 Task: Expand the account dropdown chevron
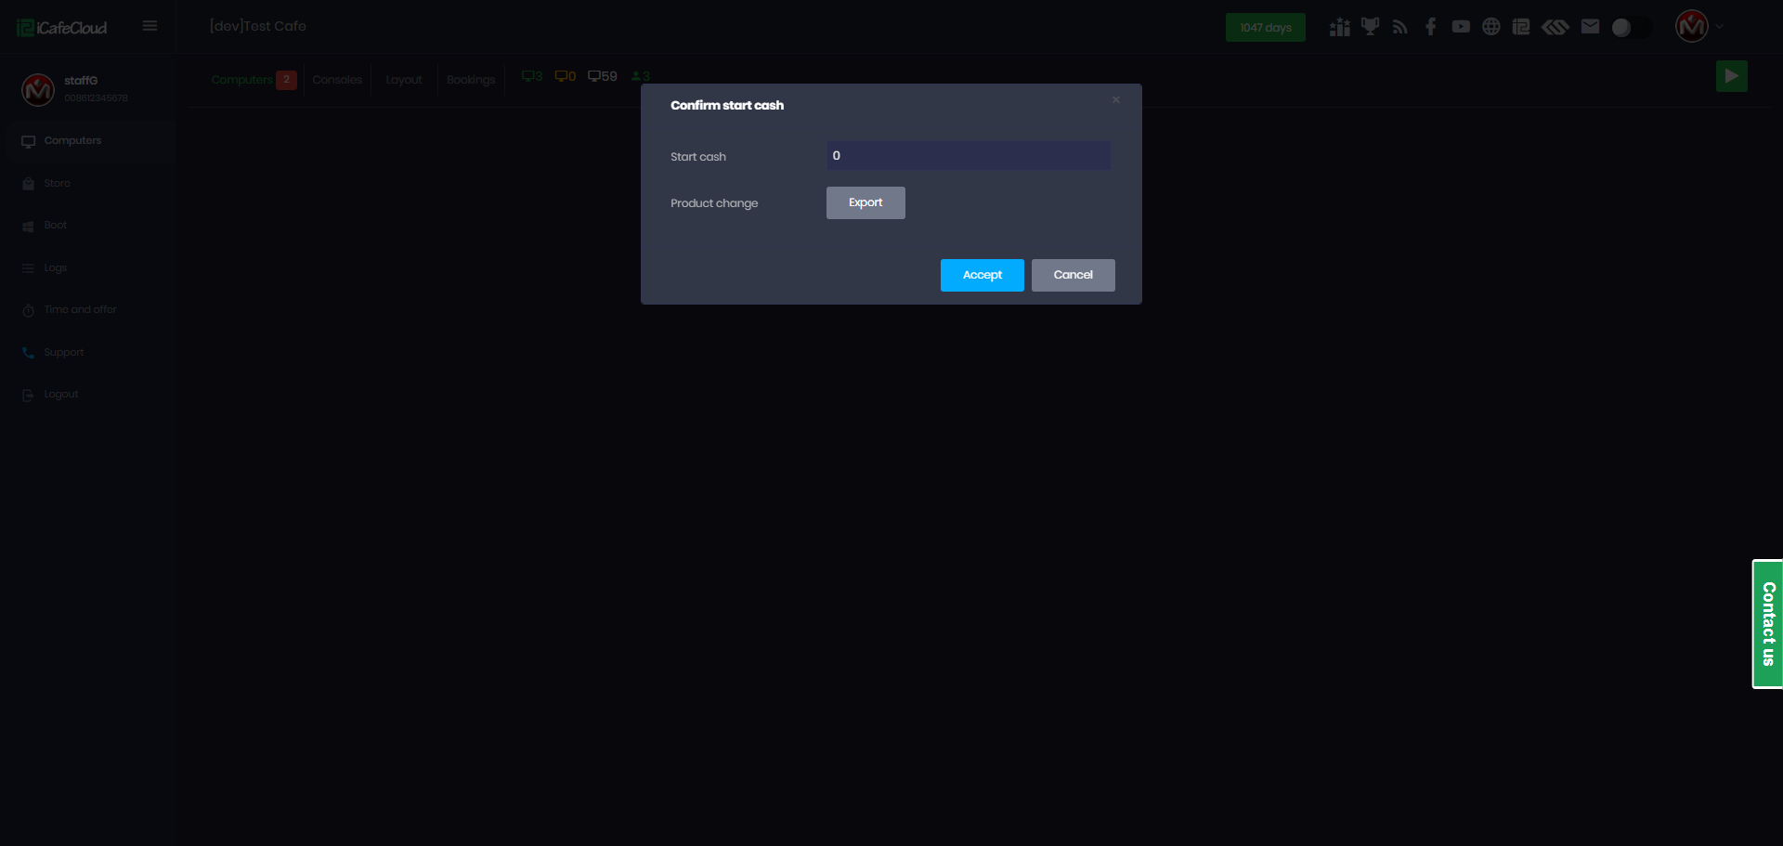point(1720,27)
